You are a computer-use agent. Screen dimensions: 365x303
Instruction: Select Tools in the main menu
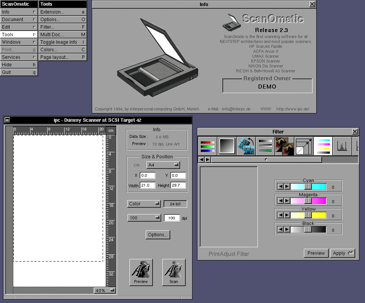[x=19, y=35]
